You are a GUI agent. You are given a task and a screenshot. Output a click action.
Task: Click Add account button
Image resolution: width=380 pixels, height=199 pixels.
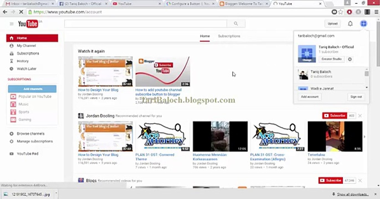(x=310, y=97)
